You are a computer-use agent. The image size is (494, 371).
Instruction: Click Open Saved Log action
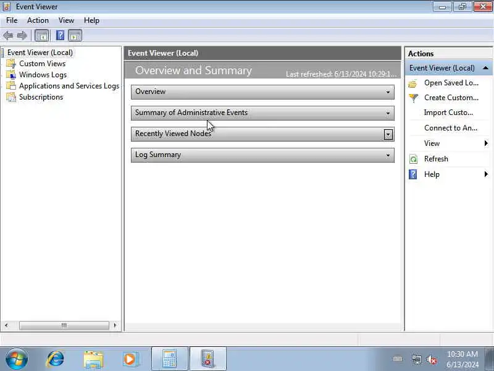click(451, 83)
